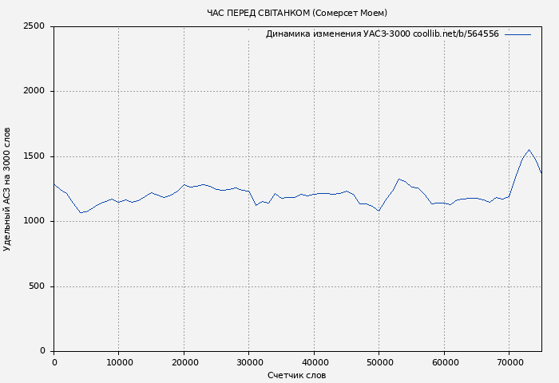Click the coollib.net/b/564556 text in legend

click(456, 34)
